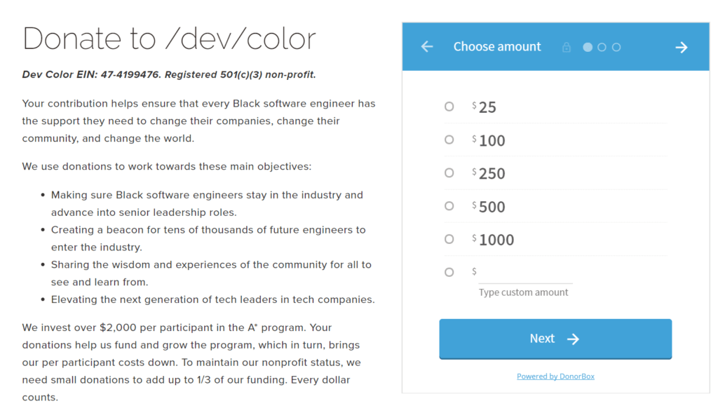Click the forward arrow in donation header
718x406 pixels.
coord(681,47)
